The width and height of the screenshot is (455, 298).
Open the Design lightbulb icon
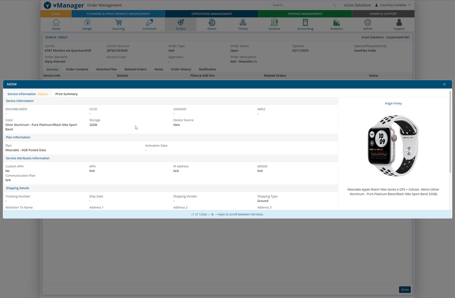[x=87, y=22]
